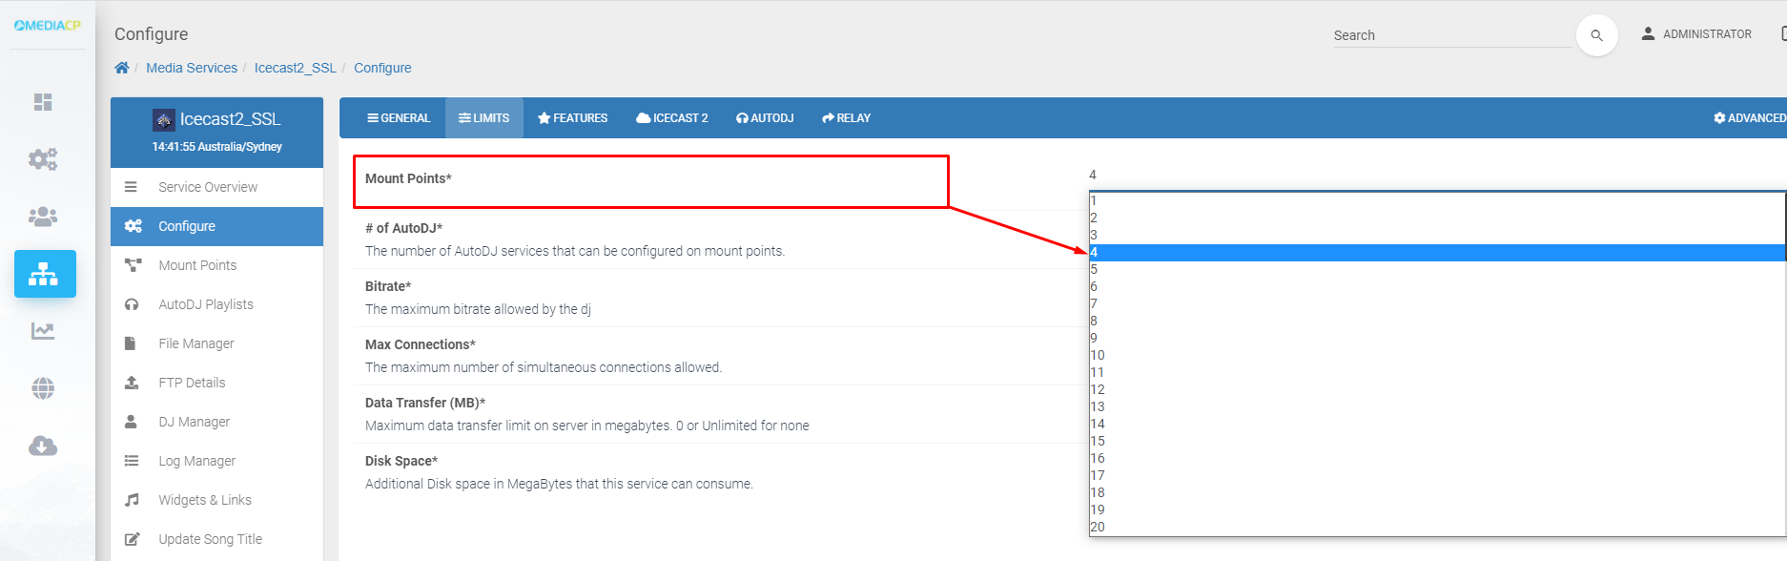Click the Mount Points dropdown showing 4
The image size is (1787, 561).
click(x=1437, y=176)
